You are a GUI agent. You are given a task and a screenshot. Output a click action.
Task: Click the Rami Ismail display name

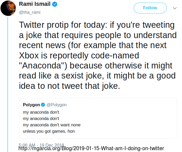tap(35, 4)
